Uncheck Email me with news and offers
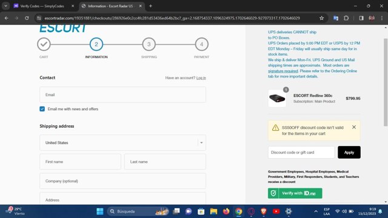Image resolution: width=388 pixels, height=218 pixels. [42, 109]
